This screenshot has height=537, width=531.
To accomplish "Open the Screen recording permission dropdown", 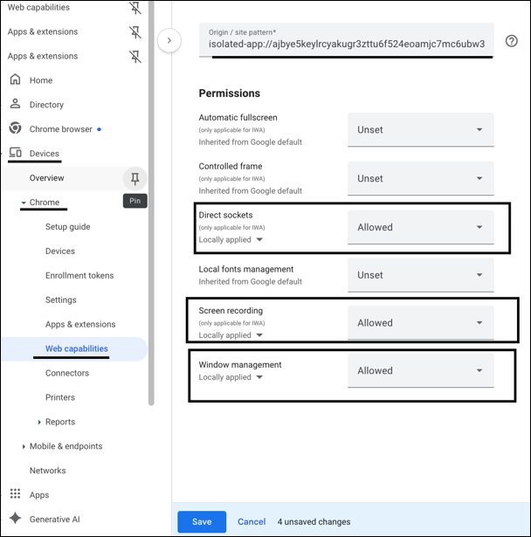I will click(420, 323).
